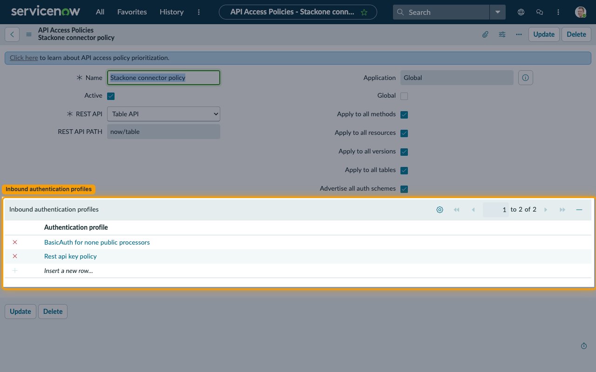This screenshot has height=372, width=596.
Task: Toggle the Global checkbox
Action: click(404, 96)
